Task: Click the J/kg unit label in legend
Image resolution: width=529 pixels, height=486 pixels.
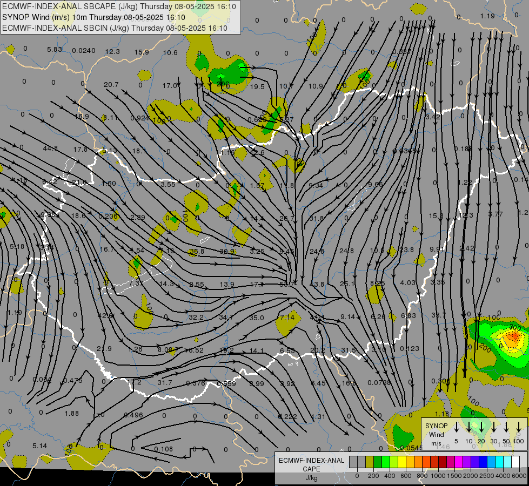Action: [311, 478]
